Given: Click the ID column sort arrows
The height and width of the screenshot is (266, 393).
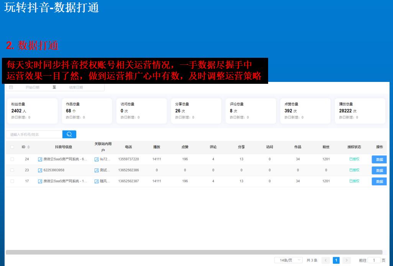Looking at the screenshot, I should pos(28,147).
